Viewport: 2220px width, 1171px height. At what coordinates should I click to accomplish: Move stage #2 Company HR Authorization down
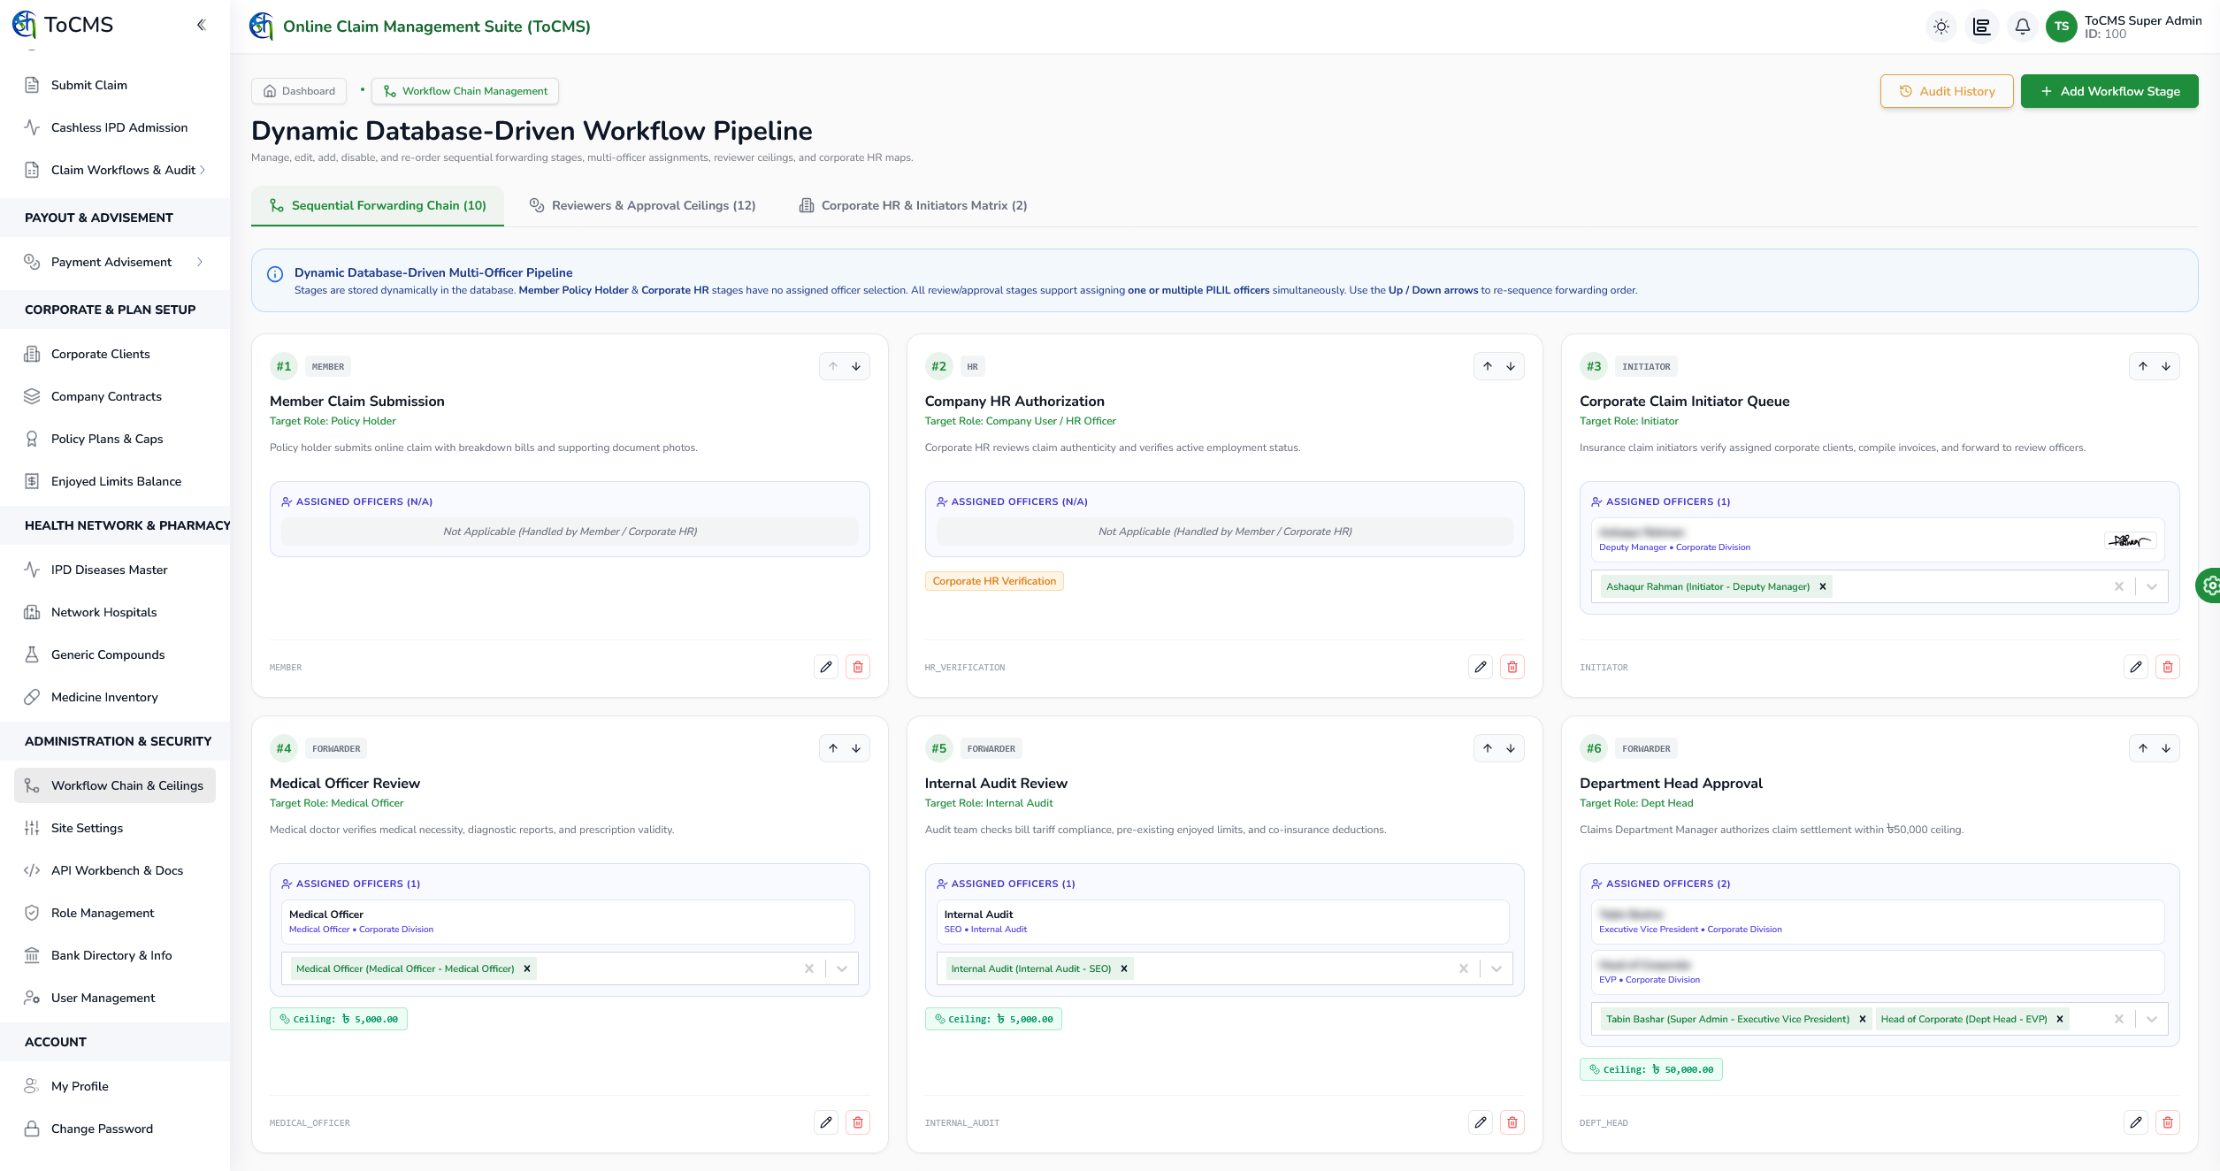(1511, 366)
